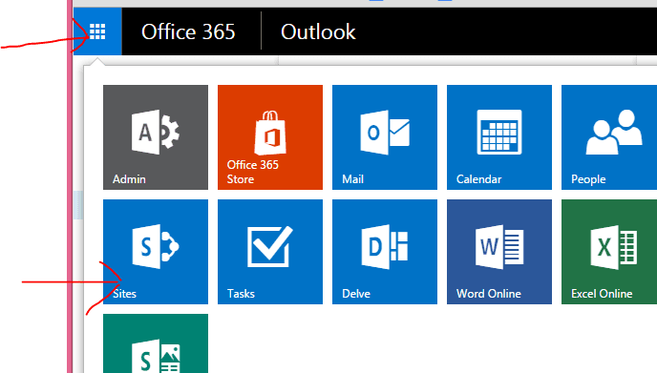The height and width of the screenshot is (373, 657).
Task: Click the Office 365 header link
Action: [188, 31]
